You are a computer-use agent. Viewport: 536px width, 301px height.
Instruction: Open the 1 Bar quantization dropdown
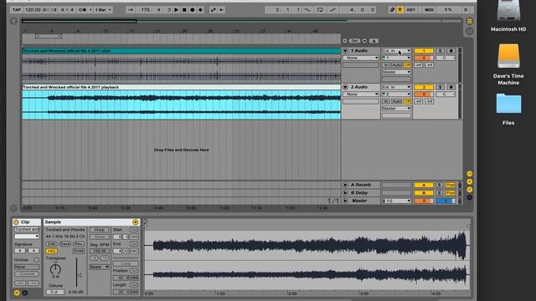[x=103, y=10]
